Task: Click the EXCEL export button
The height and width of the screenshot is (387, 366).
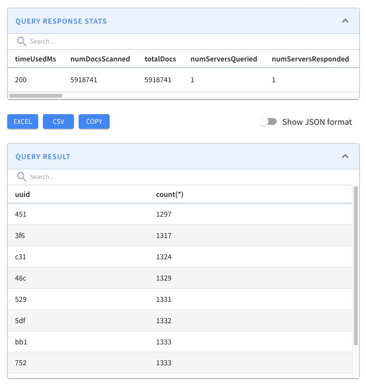Action: [22, 121]
